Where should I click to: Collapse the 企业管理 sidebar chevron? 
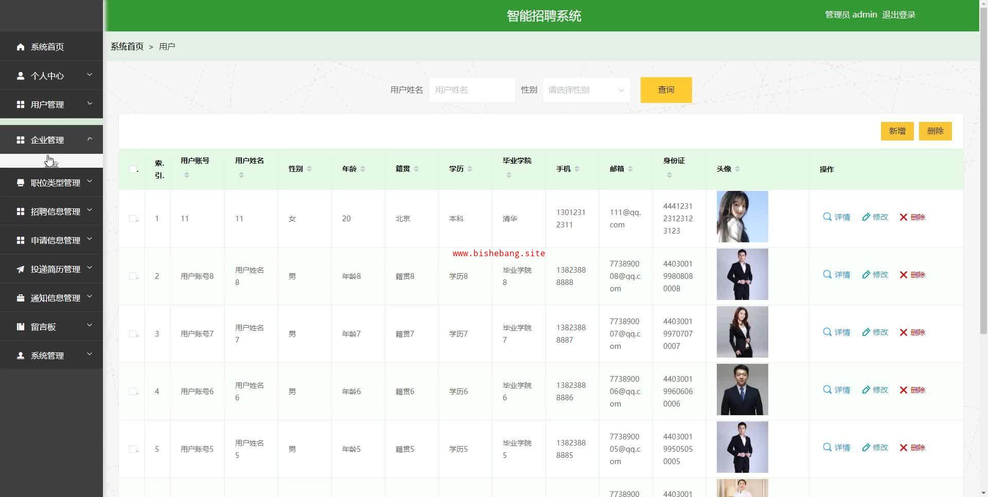click(x=90, y=139)
